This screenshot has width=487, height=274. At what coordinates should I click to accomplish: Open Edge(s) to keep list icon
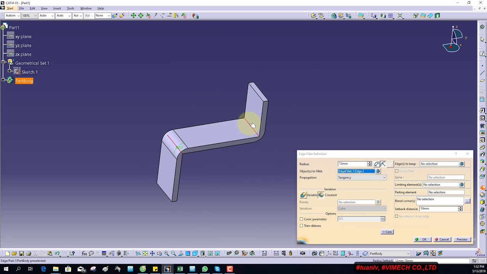pyautogui.click(x=462, y=164)
